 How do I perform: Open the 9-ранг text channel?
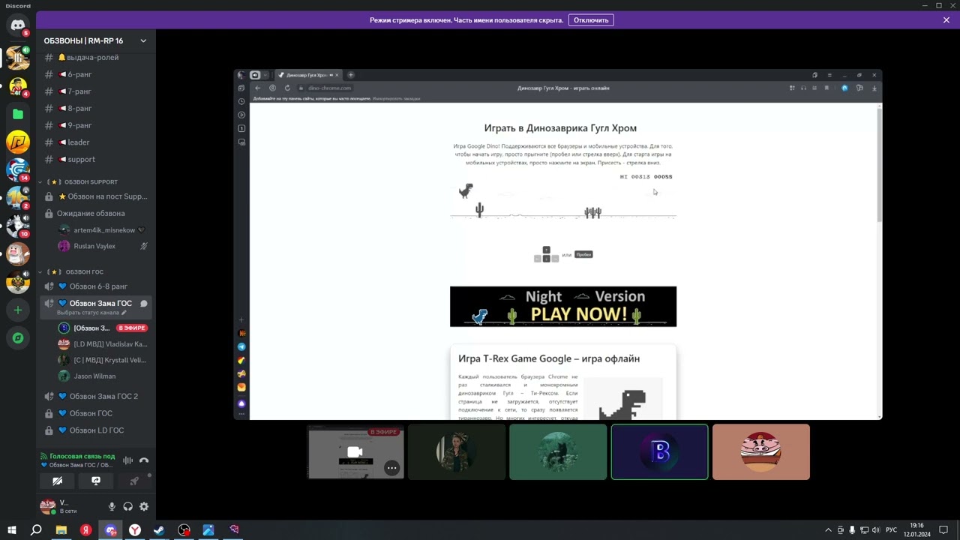pyautogui.click(x=95, y=125)
